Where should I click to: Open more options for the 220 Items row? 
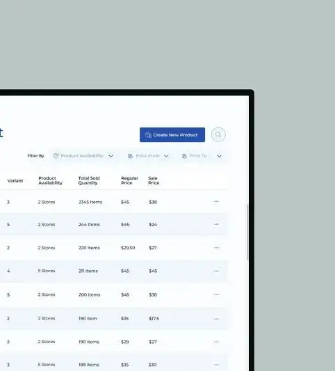(x=216, y=248)
